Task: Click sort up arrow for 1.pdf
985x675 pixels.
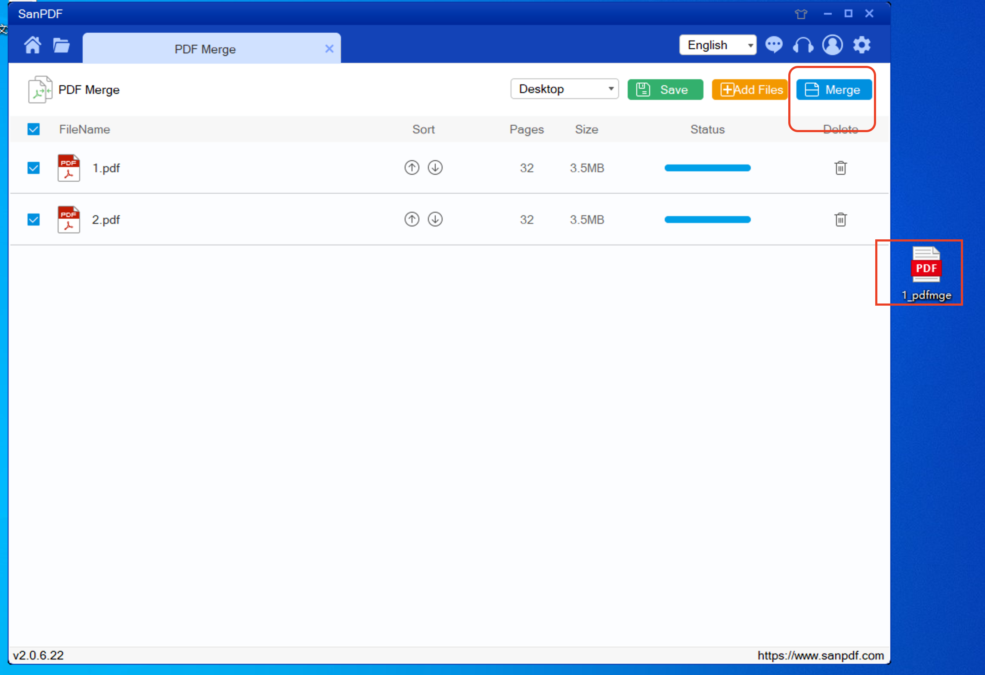Action: [412, 167]
